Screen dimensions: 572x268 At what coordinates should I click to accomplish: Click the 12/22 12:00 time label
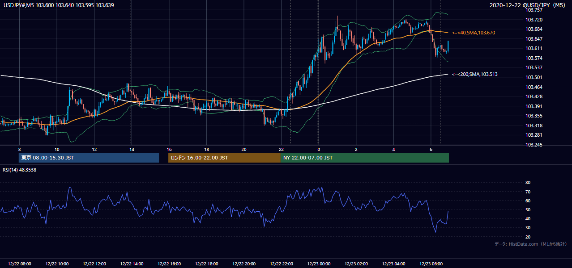pos(94,264)
